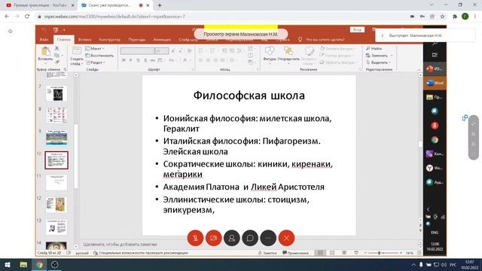Click the Cut scissors icon
The height and width of the screenshot is (271, 482).
point(57,48)
